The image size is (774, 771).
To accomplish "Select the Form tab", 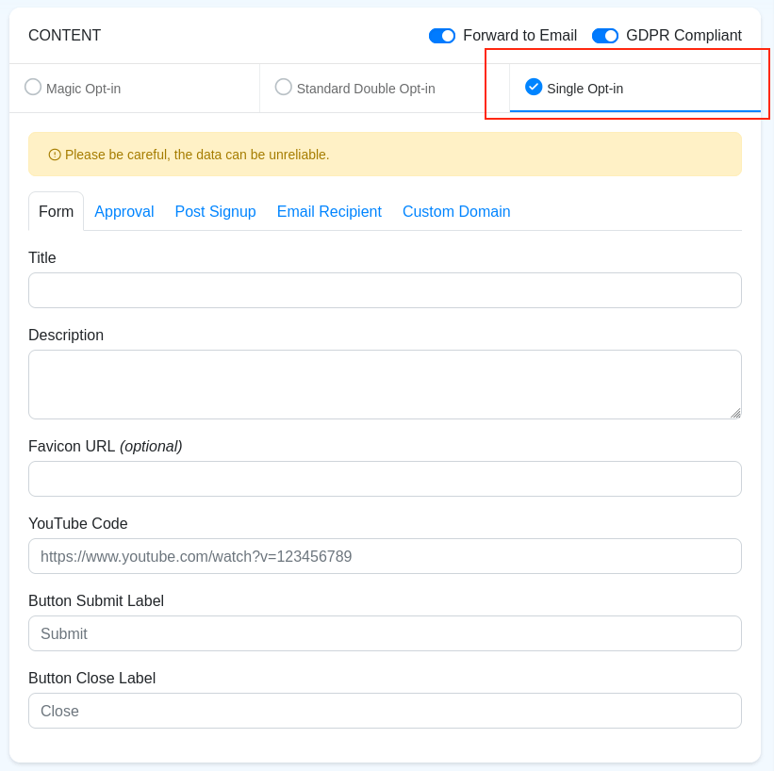I will (x=56, y=211).
